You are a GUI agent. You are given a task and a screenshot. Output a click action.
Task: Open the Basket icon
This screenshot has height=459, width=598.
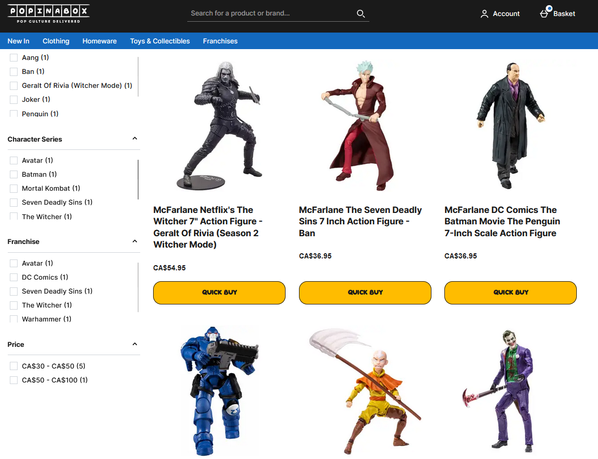544,14
